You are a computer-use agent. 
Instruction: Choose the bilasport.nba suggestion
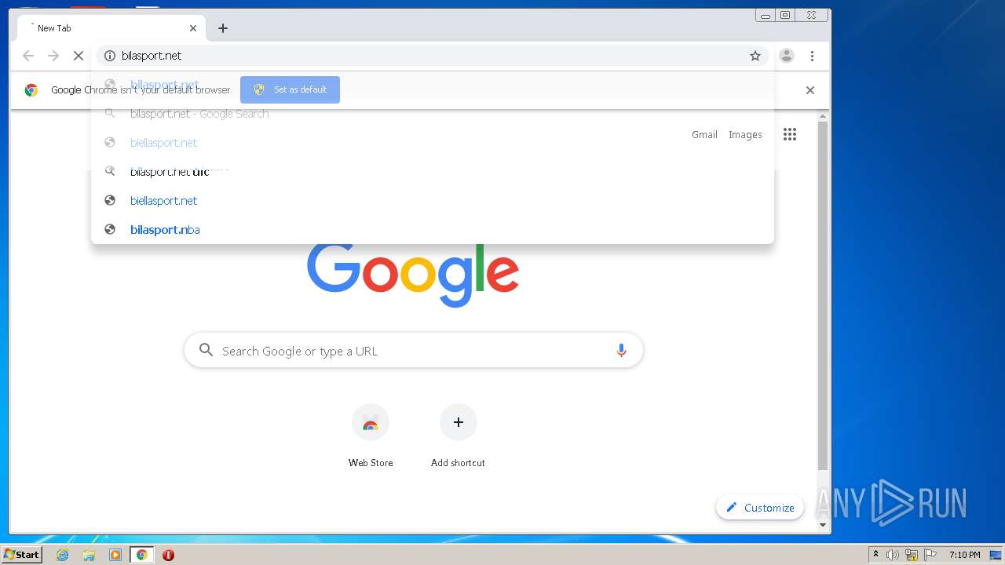[433, 230]
